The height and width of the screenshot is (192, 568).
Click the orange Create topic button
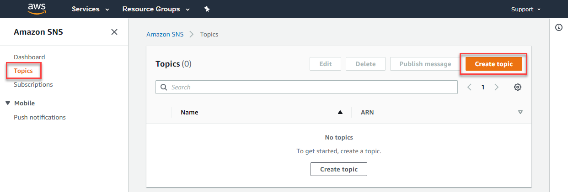(x=494, y=64)
